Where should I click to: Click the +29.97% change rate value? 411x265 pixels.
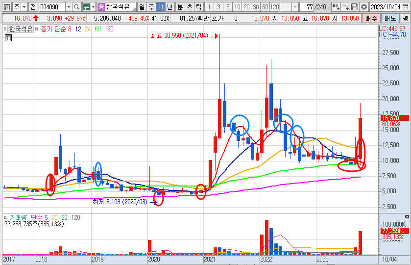point(75,18)
